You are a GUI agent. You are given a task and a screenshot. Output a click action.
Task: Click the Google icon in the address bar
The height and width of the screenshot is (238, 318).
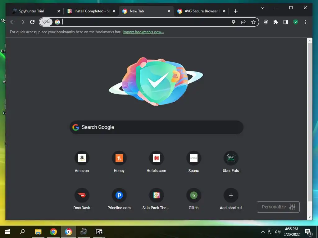point(57,22)
